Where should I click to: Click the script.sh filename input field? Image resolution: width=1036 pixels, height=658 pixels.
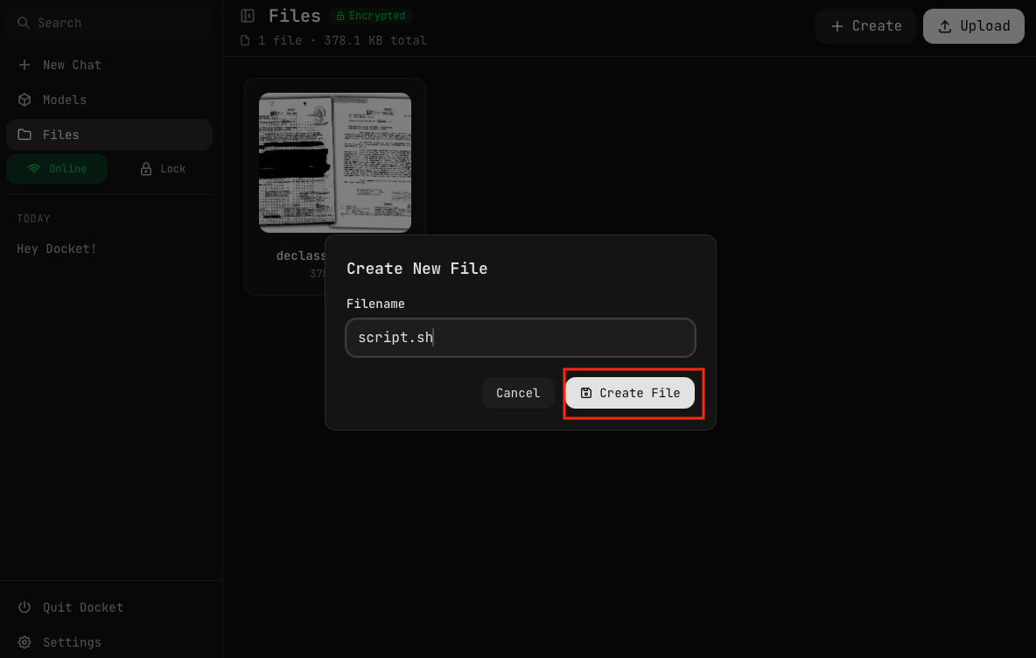[521, 338]
